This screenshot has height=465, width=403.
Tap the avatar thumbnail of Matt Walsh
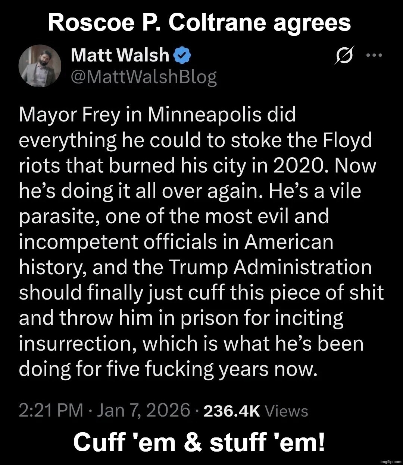tap(39, 66)
